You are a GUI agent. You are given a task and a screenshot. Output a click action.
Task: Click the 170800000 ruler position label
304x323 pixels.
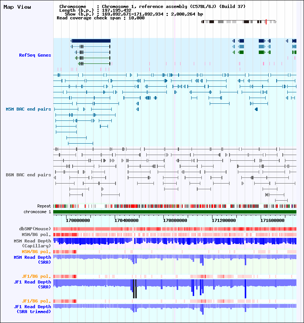click(x=175, y=221)
